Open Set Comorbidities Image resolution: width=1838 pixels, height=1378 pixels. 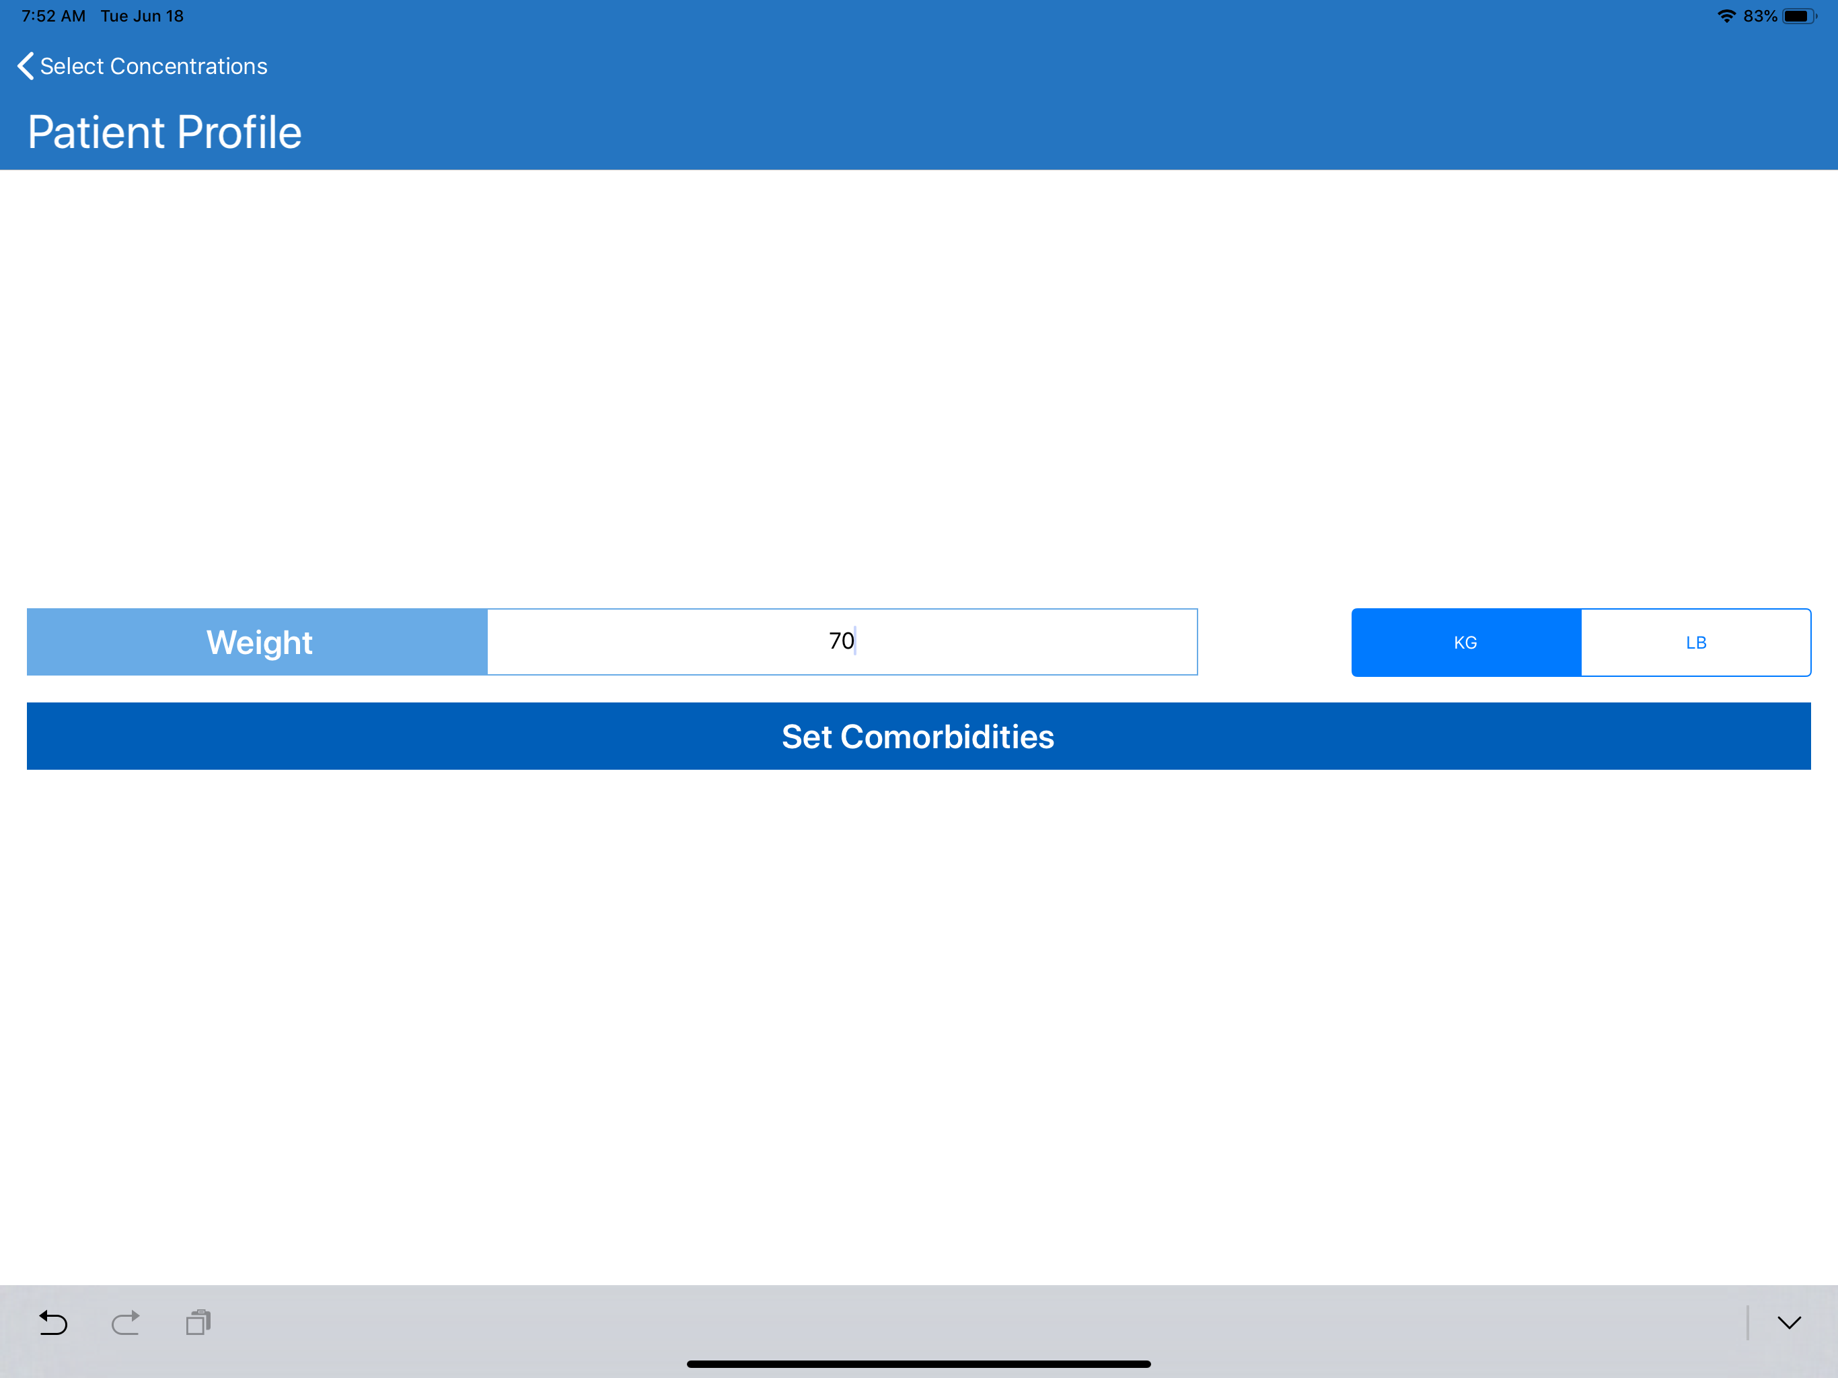click(918, 736)
